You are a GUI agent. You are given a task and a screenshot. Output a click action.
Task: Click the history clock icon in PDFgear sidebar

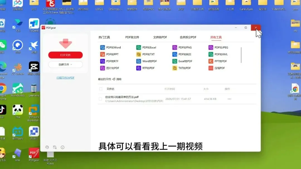point(55,147)
